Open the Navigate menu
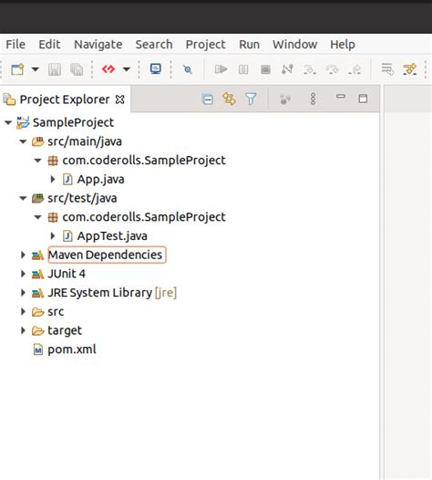 click(x=98, y=45)
